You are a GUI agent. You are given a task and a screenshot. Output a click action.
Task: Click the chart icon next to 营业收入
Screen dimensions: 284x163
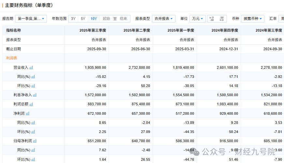coord(31,67)
